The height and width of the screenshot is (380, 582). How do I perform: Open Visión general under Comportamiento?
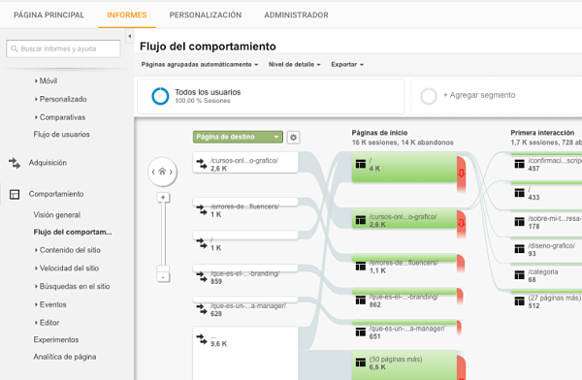[57, 215]
